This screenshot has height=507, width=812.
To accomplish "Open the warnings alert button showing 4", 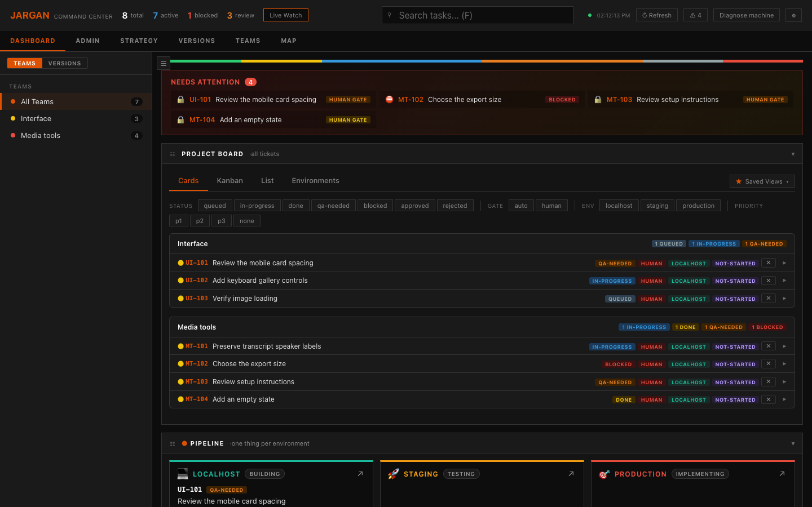I will click(695, 15).
